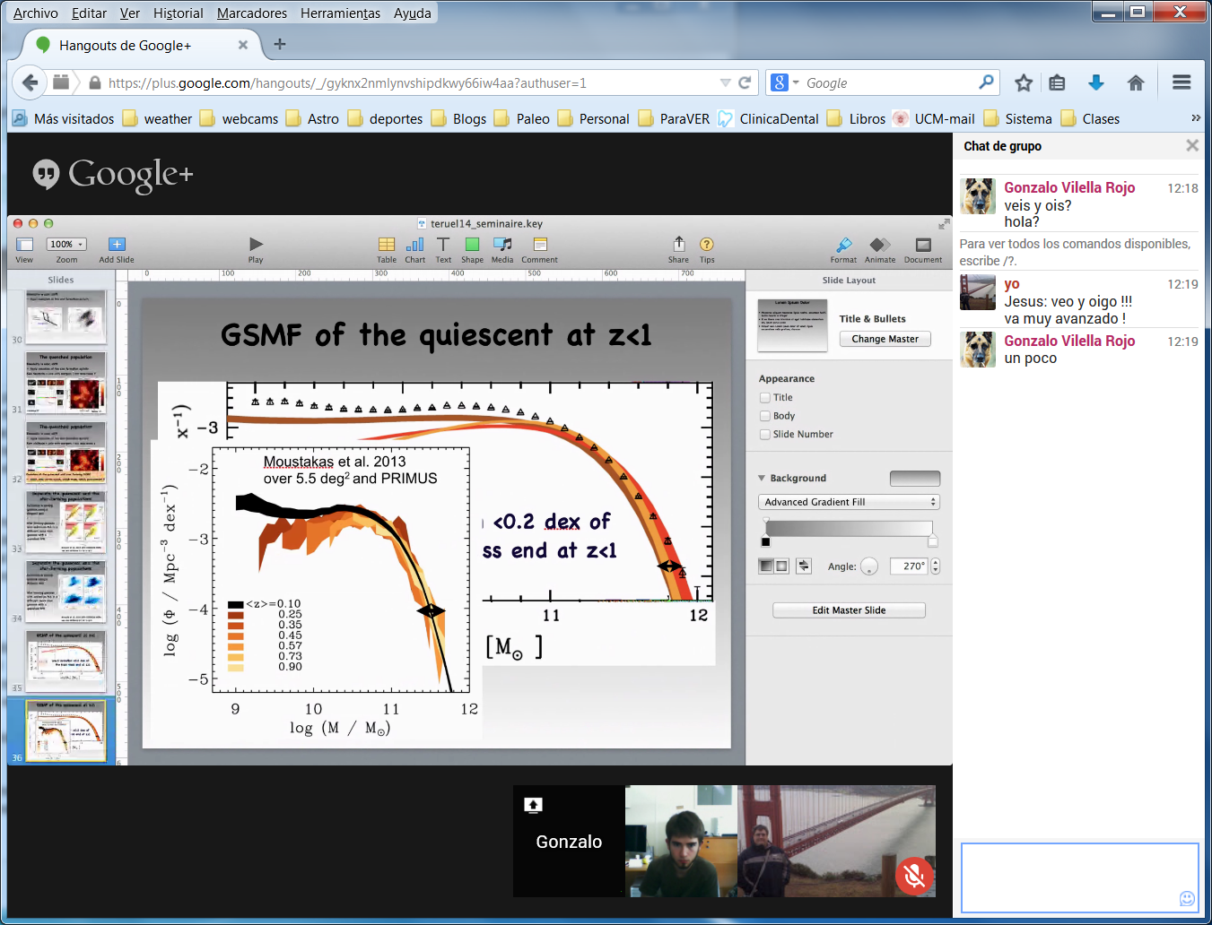
Task: Select slide 35 thumbnail in Slides panel
Action: point(65,661)
